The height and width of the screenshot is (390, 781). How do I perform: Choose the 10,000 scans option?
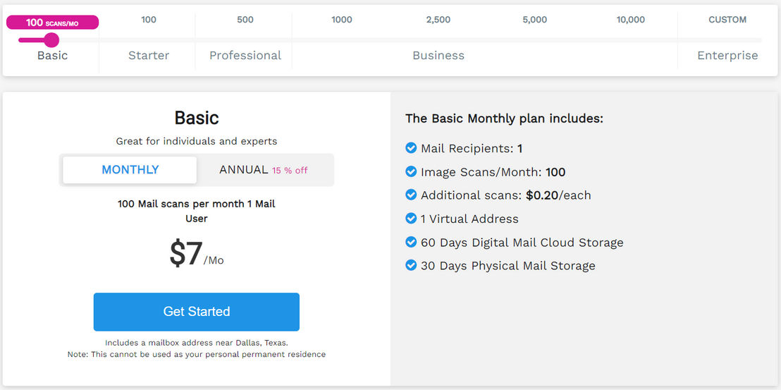point(631,20)
